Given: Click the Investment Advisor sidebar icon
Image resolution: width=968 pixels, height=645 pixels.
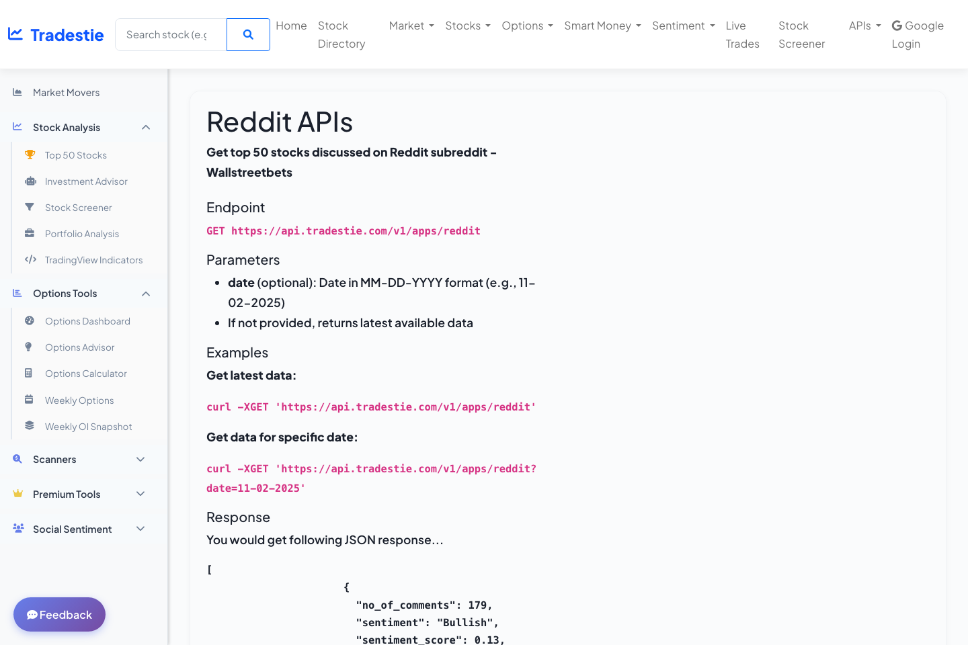Looking at the screenshot, I should tap(30, 181).
